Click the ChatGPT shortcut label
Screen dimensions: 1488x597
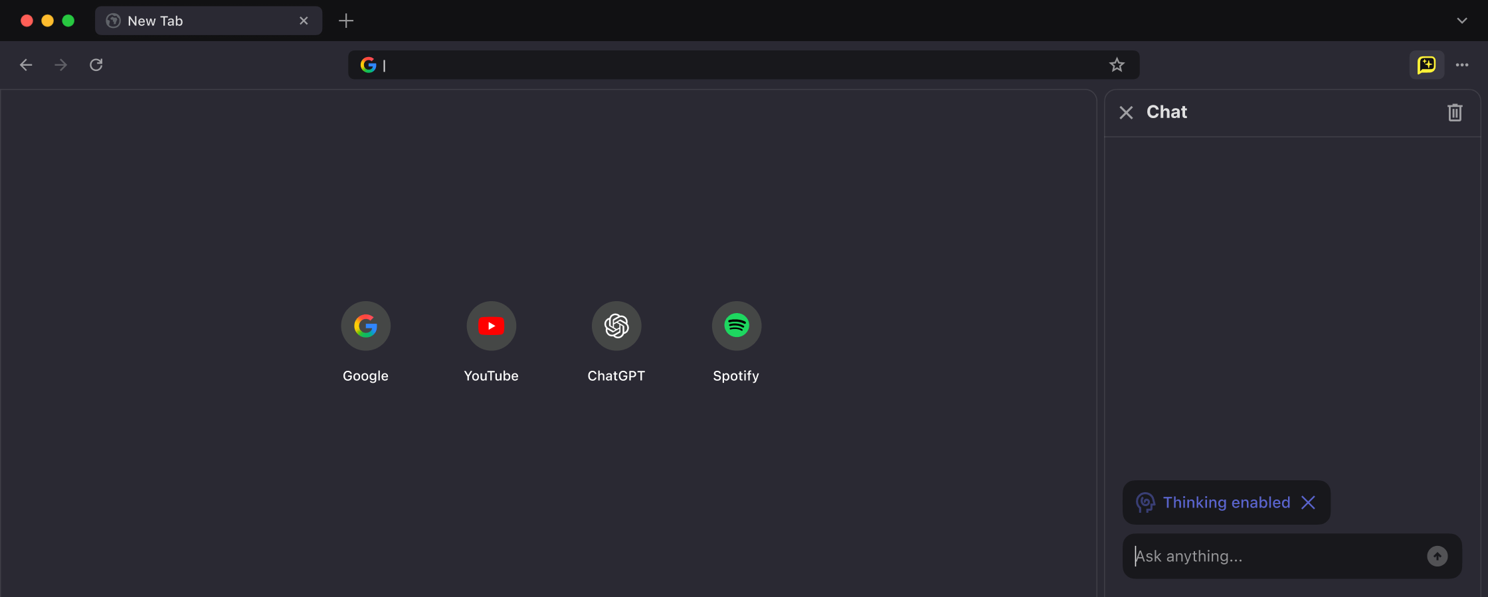pyautogui.click(x=616, y=376)
